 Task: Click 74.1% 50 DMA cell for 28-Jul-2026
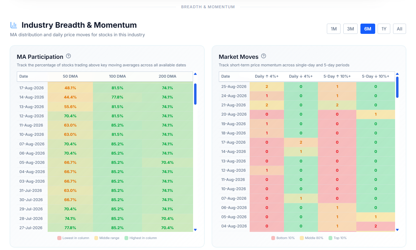70,219
